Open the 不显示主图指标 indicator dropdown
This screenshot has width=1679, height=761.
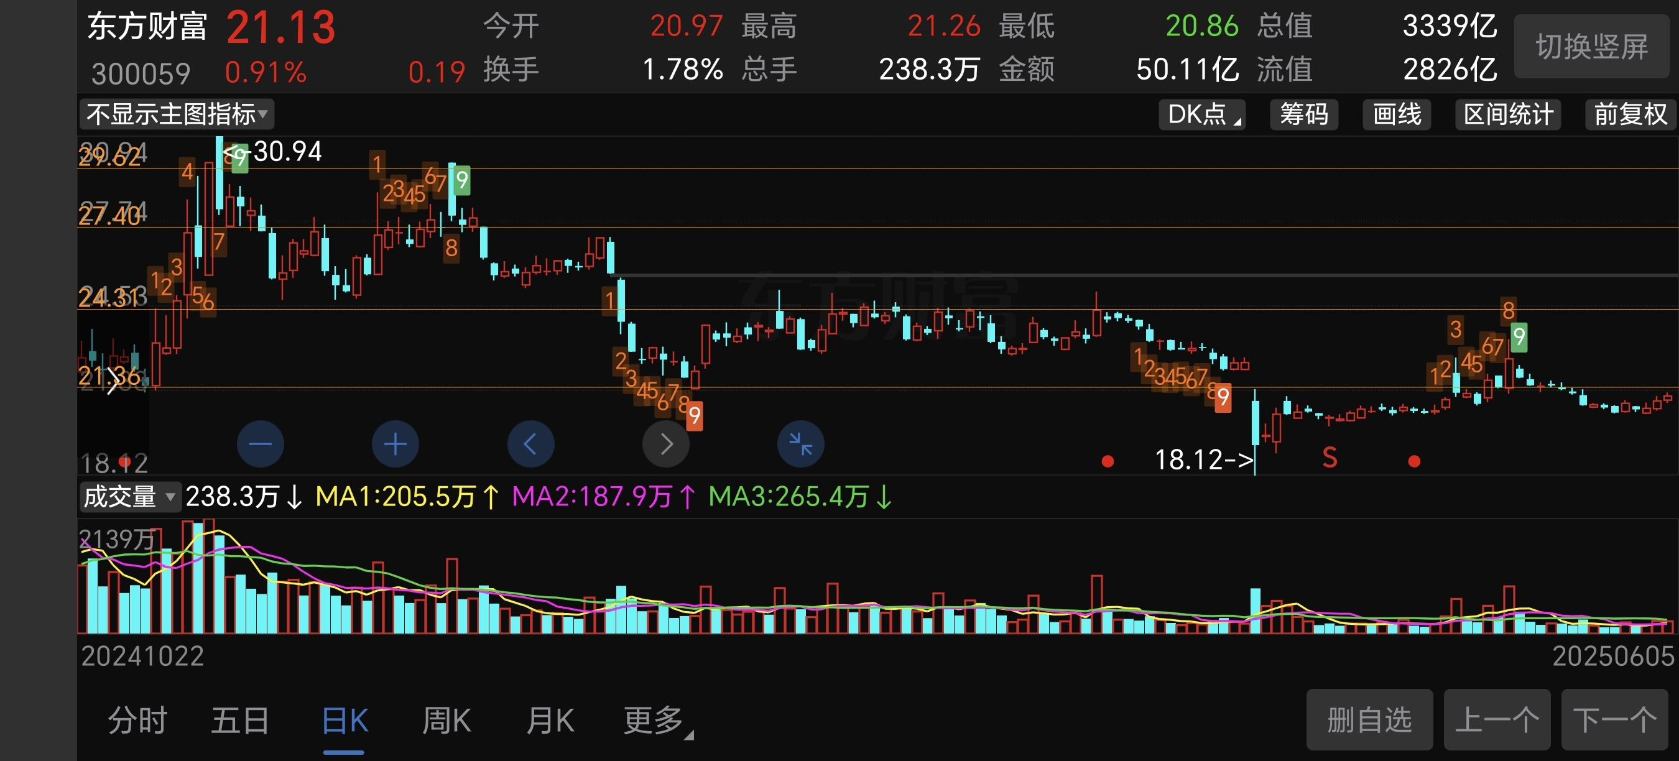point(177,114)
